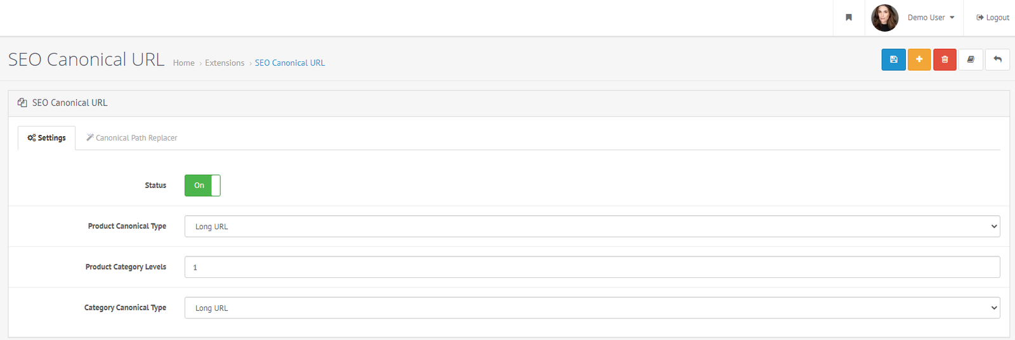Click the back arrow return button
Screen dimensions: 1015x340
(997, 60)
